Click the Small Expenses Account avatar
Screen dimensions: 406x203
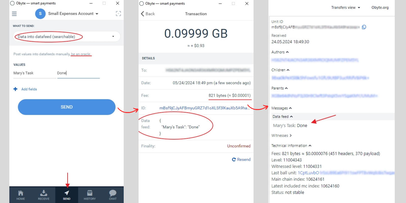coord(40,14)
